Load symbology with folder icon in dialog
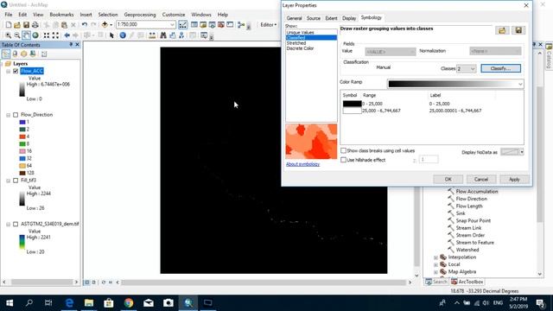This screenshot has height=311, width=553. [502, 30]
